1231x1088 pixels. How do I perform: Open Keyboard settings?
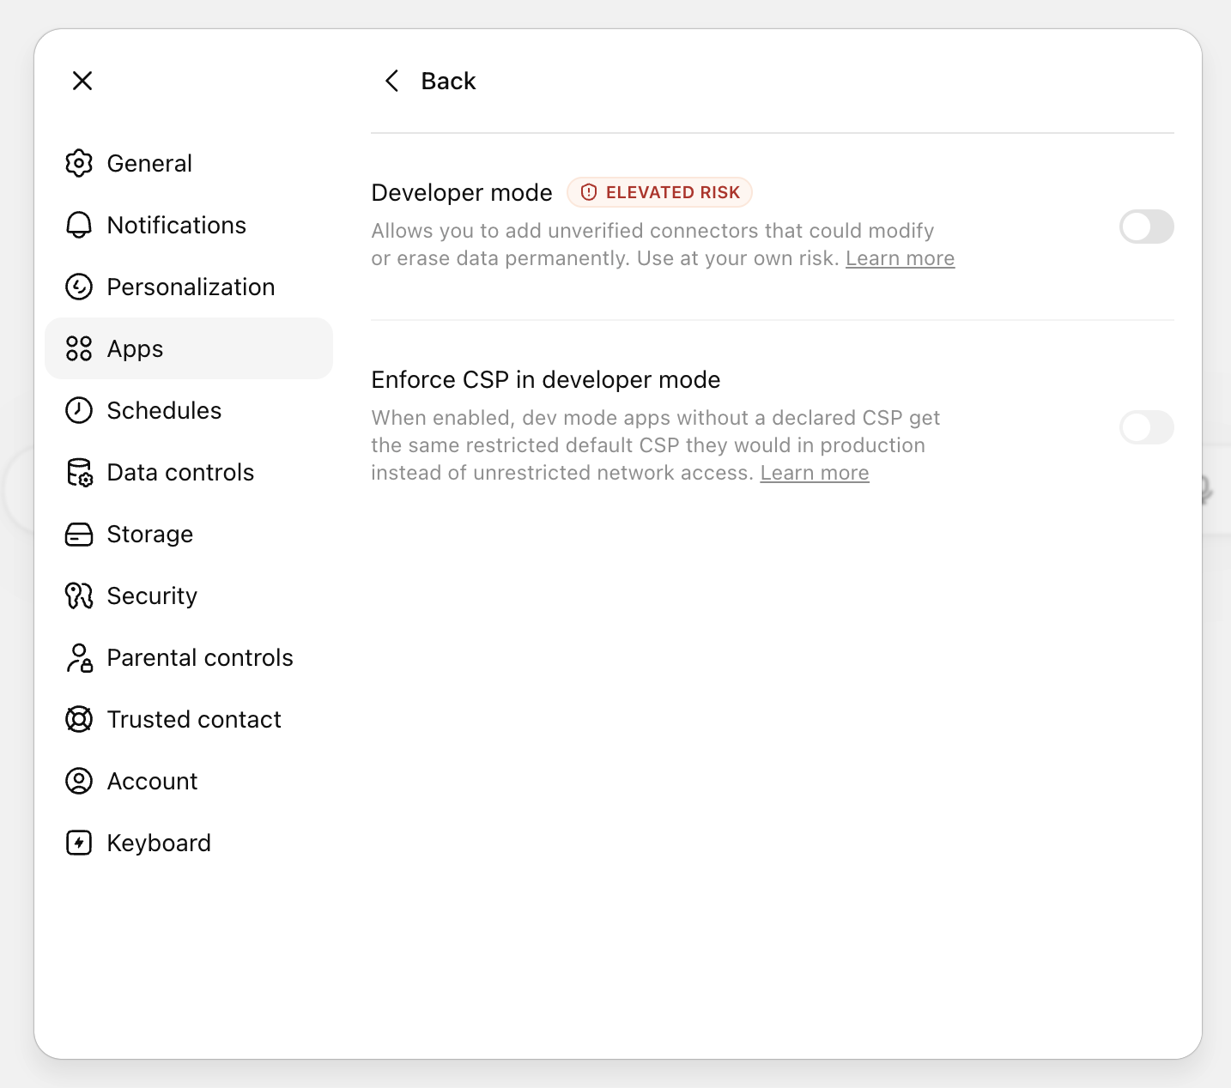coord(189,843)
